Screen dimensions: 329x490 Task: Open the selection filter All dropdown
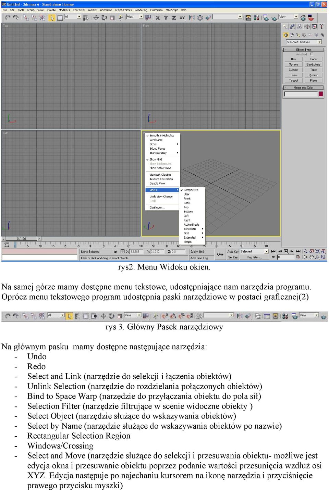click(x=73, y=17)
